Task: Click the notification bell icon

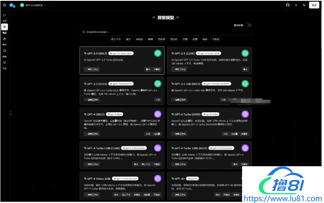Action: [x=296, y=5]
